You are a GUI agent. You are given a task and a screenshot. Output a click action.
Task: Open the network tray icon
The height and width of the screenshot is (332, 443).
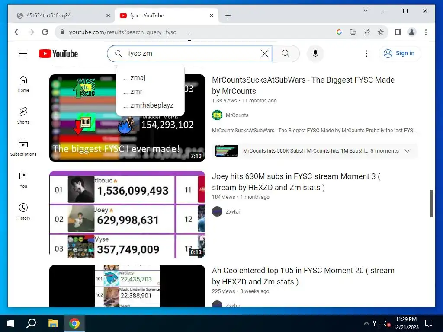377,323
